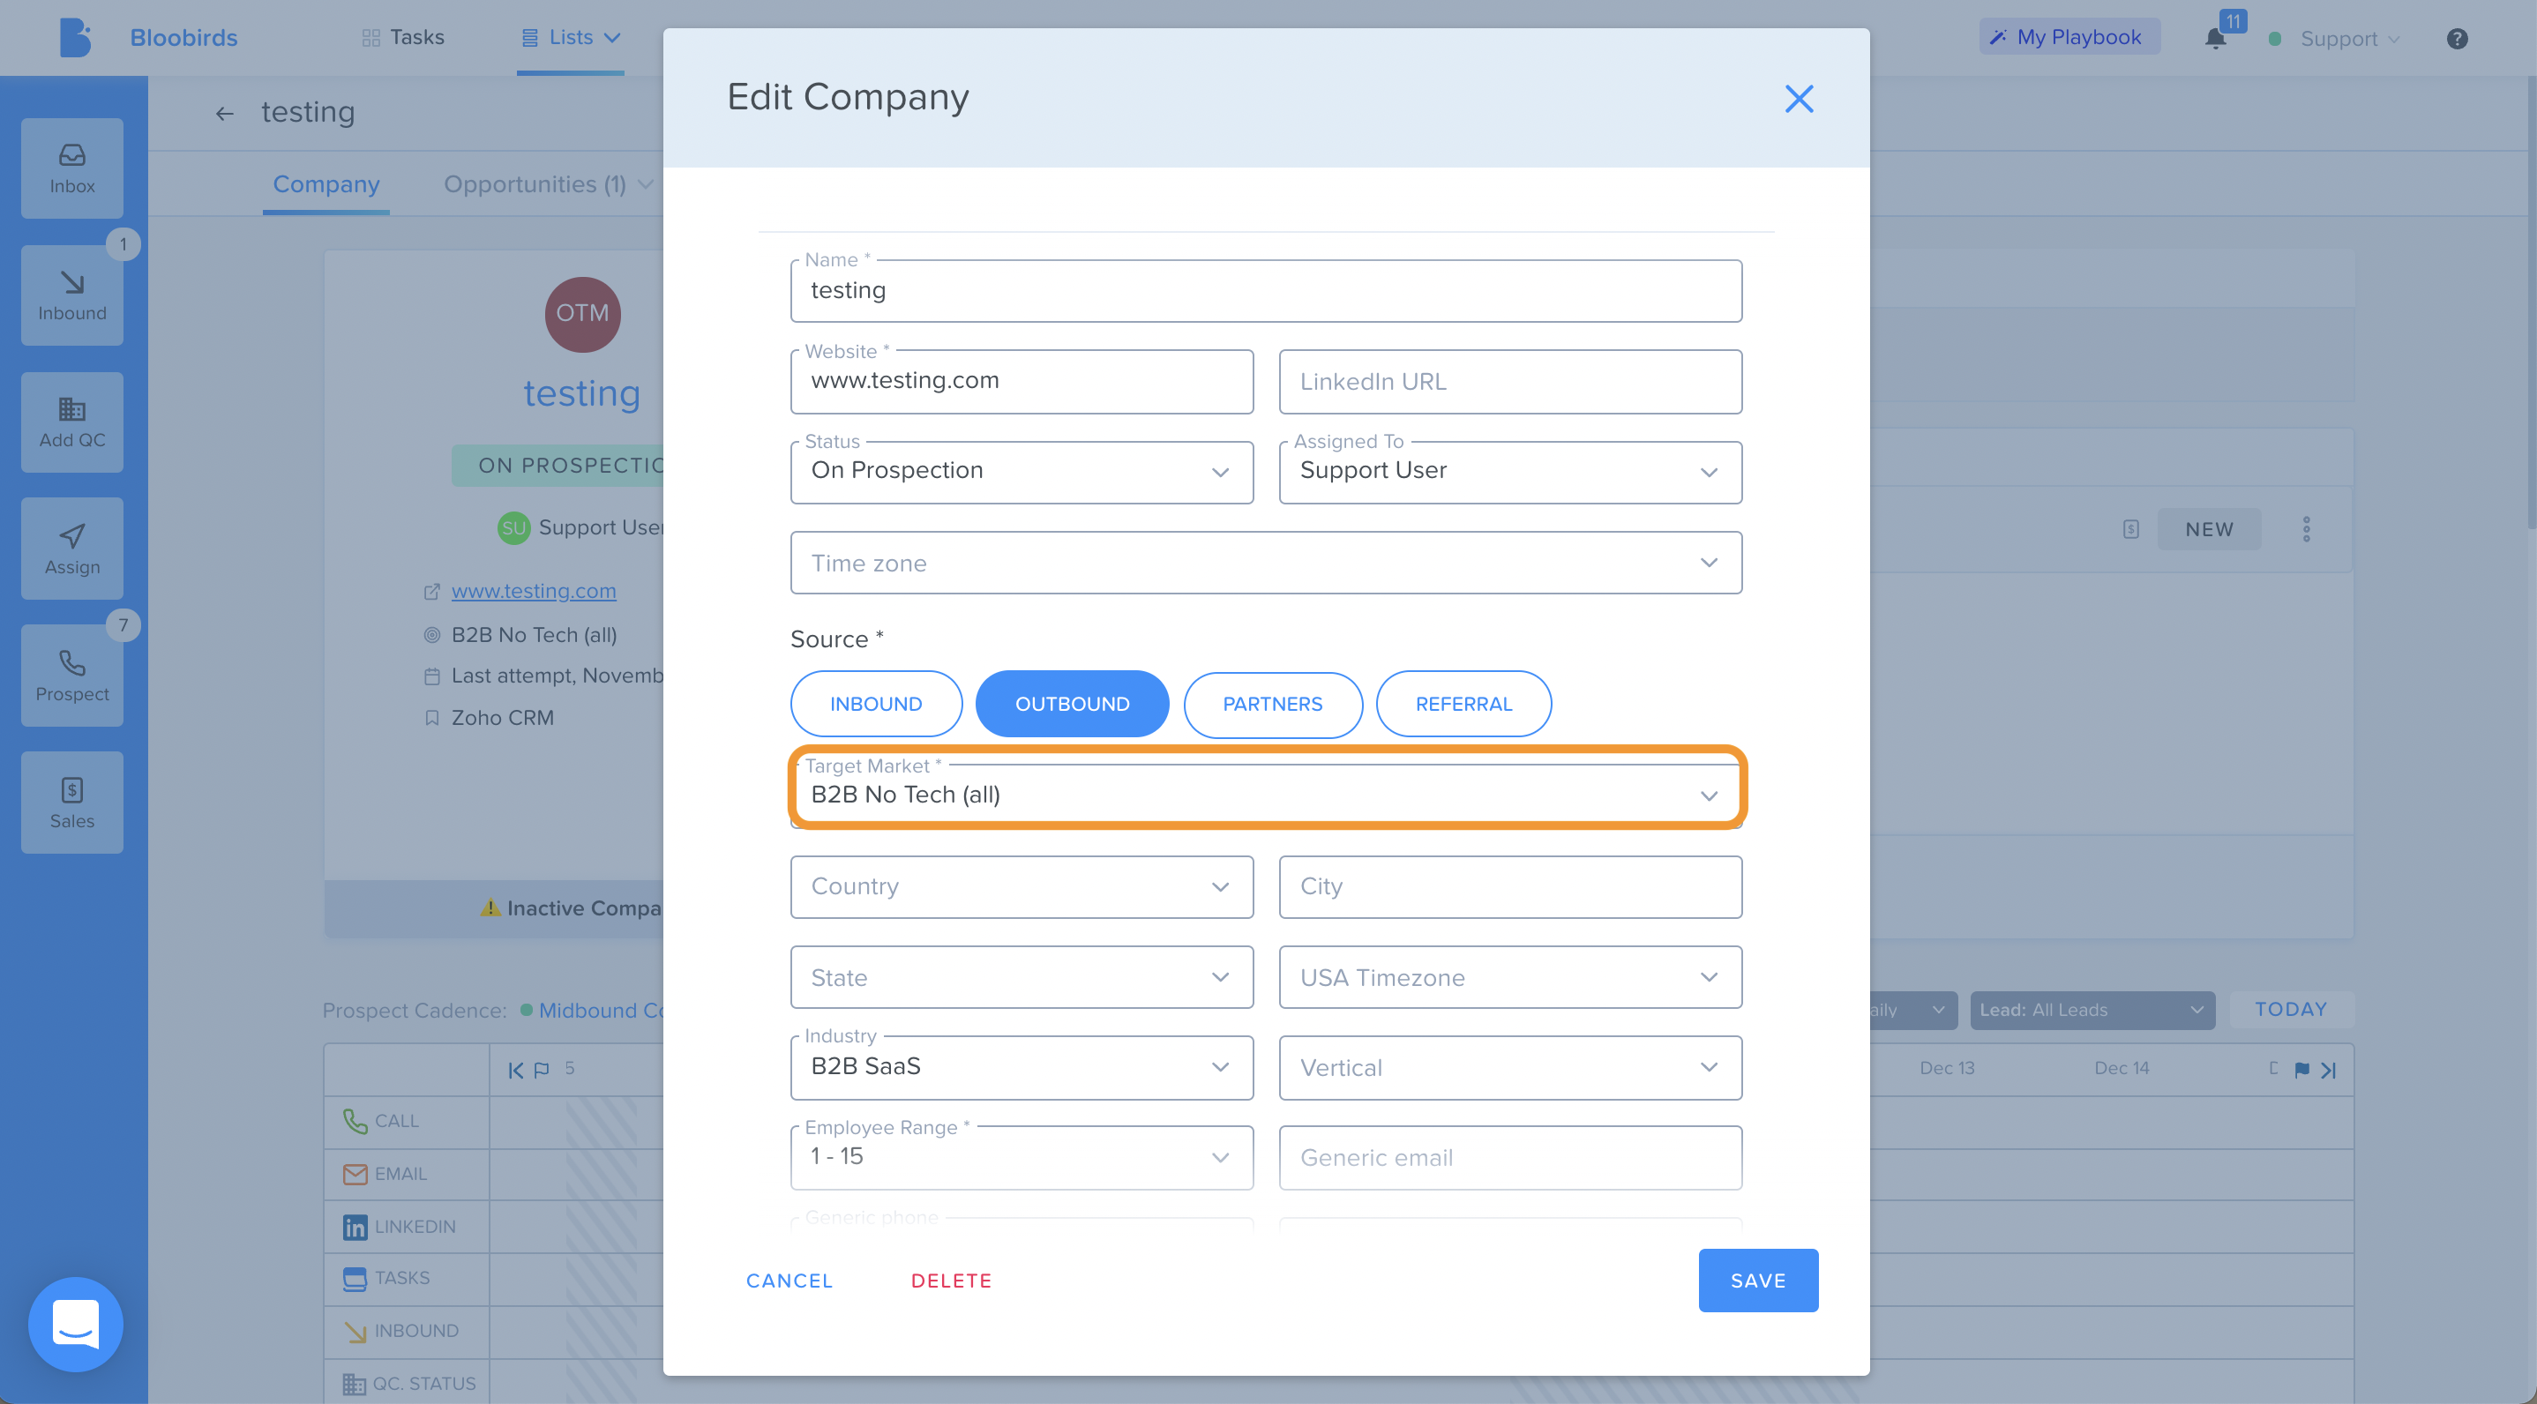Open the Inbound sidebar section
Viewport: 2537px width, 1404px height.
(72, 295)
